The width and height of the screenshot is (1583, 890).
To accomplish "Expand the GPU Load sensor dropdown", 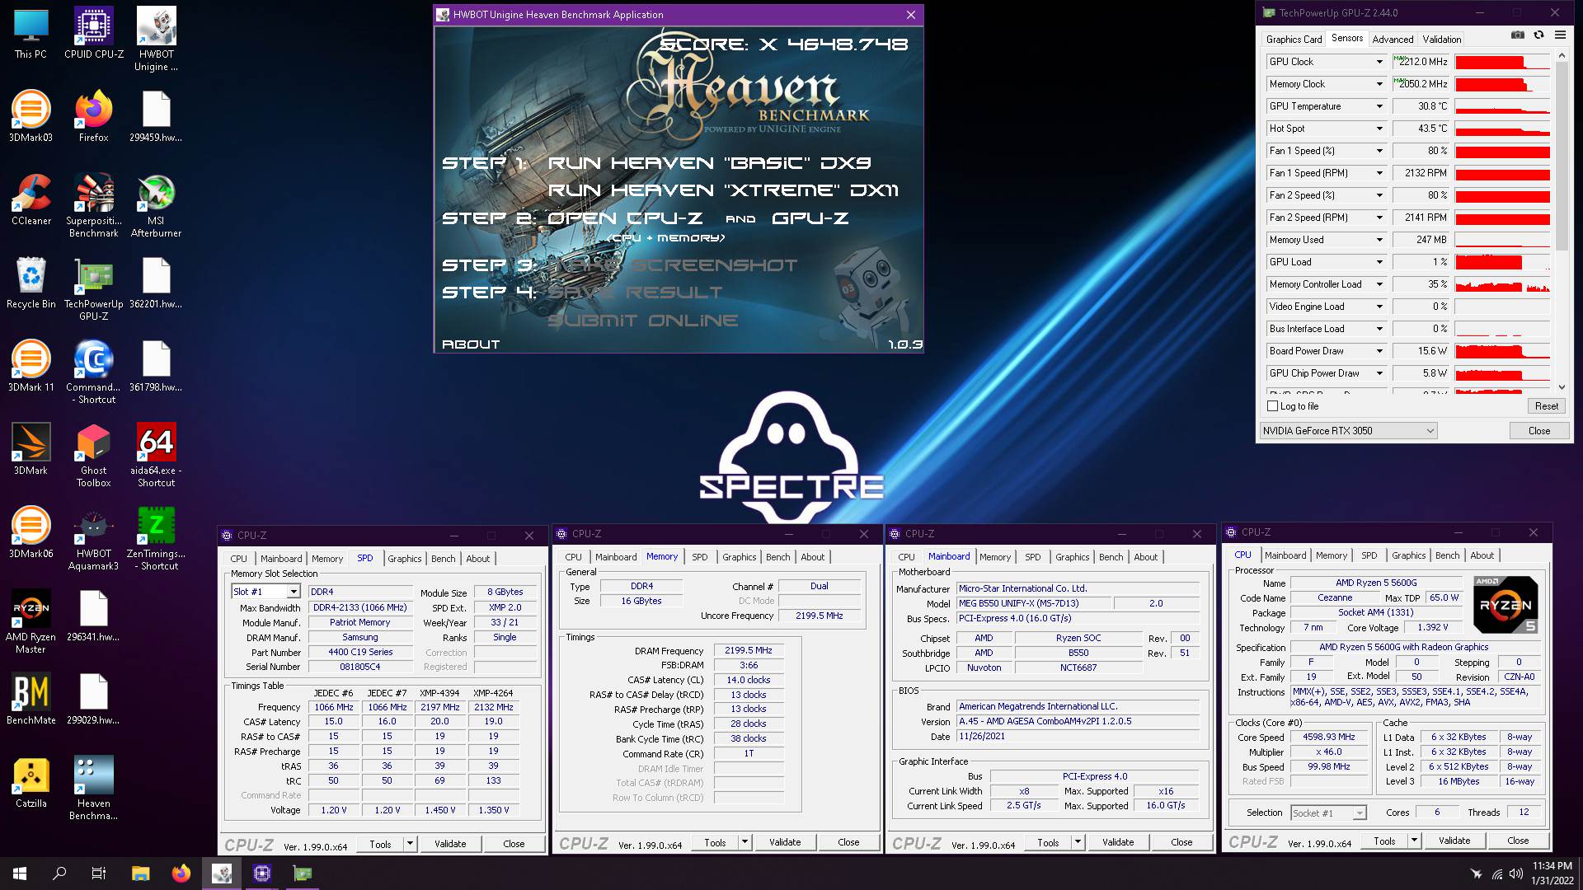I will (1379, 262).
